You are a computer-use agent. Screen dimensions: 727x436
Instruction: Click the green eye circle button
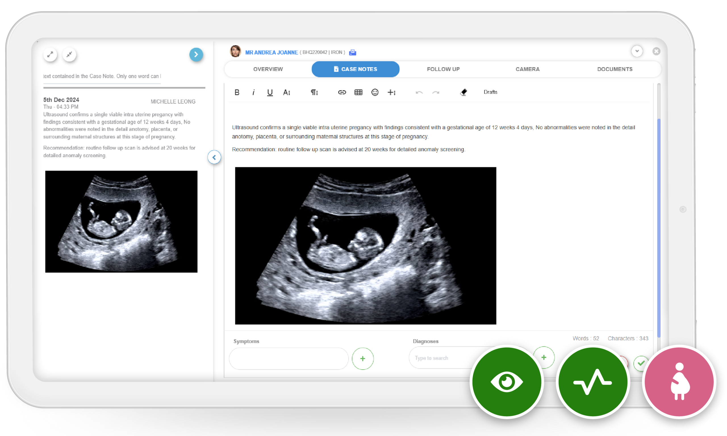tap(506, 382)
